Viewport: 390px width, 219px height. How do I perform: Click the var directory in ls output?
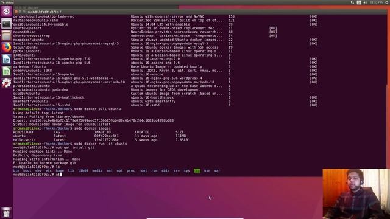[x=217, y=170]
